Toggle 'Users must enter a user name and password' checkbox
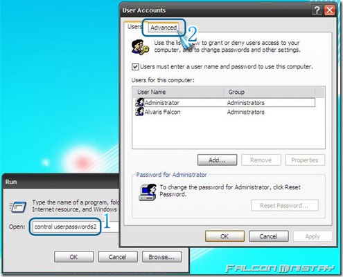 [135, 67]
